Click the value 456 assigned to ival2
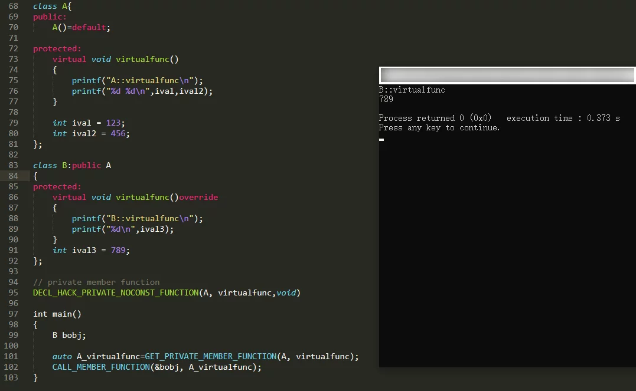This screenshot has height=391, width=636. 118,133
